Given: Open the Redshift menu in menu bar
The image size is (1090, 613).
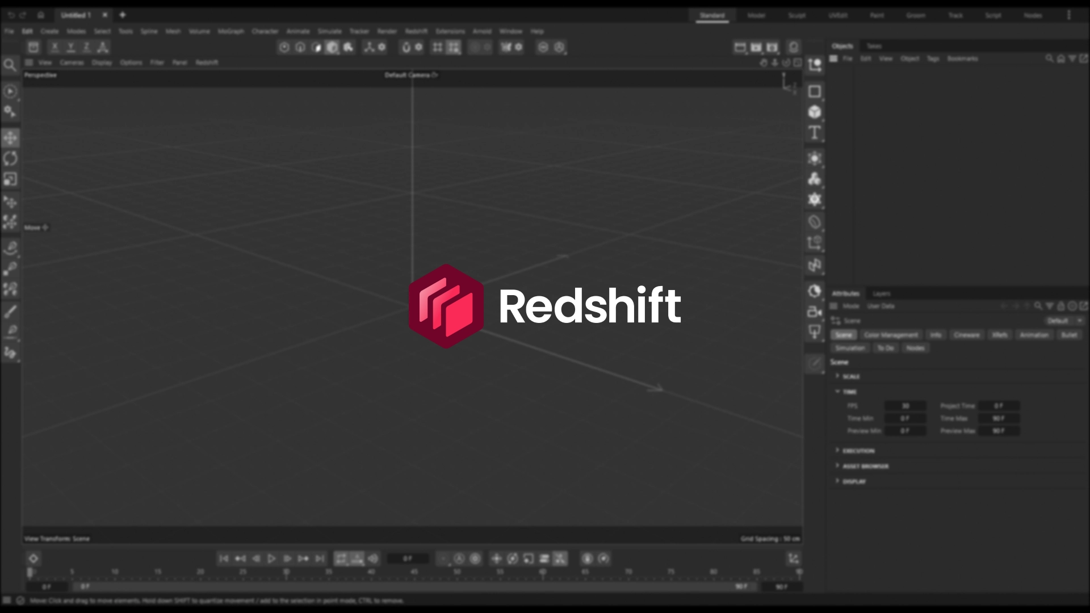Looking at the screenshot, I should (416, 31).
